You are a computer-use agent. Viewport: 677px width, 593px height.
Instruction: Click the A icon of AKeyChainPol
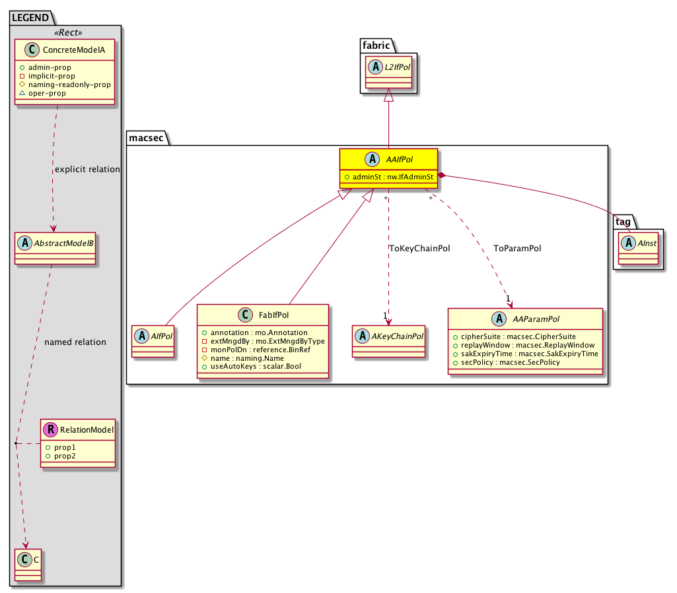(363, 335)
